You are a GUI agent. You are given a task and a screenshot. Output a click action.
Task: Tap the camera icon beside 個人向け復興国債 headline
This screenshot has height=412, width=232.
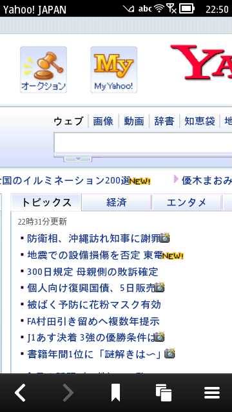(x=159, y=288)
